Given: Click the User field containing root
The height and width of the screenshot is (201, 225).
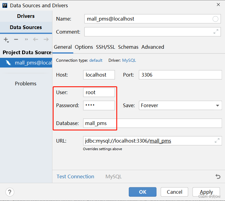Looking at the screenshot, I should tap(99, 92).
